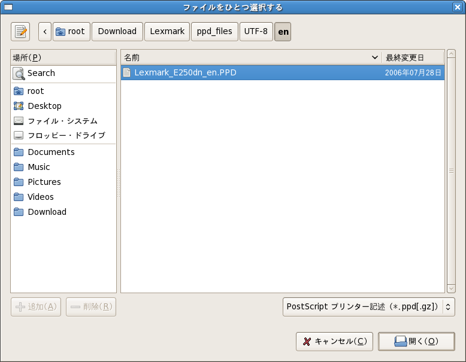This screenshot has width=466, height=362.
Task: Select root home folder icon in places
Action: click(x=19, y=91)
